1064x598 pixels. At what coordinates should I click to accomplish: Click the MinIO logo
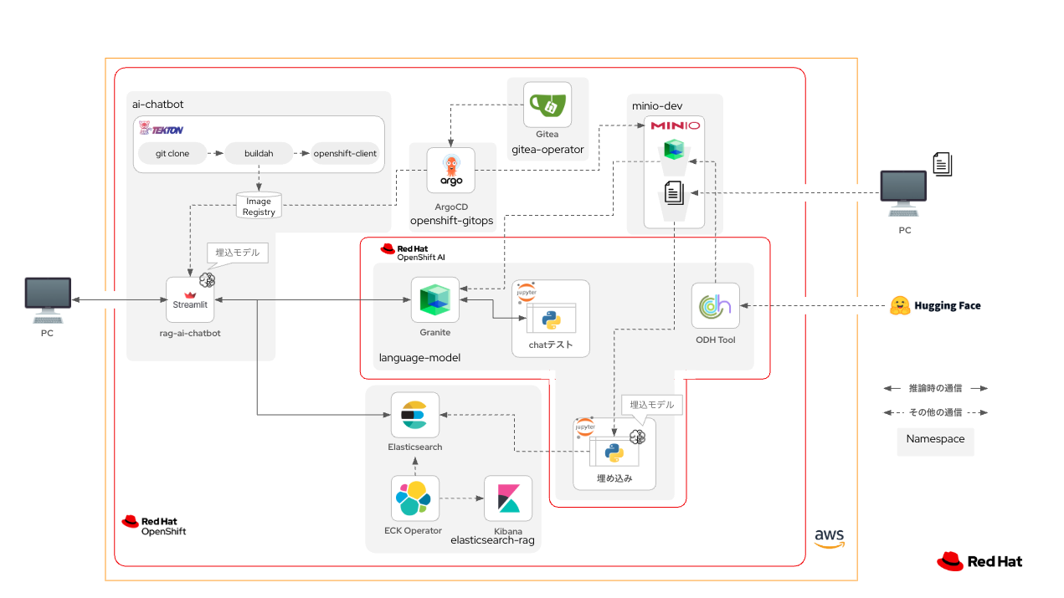pos(675,125)
